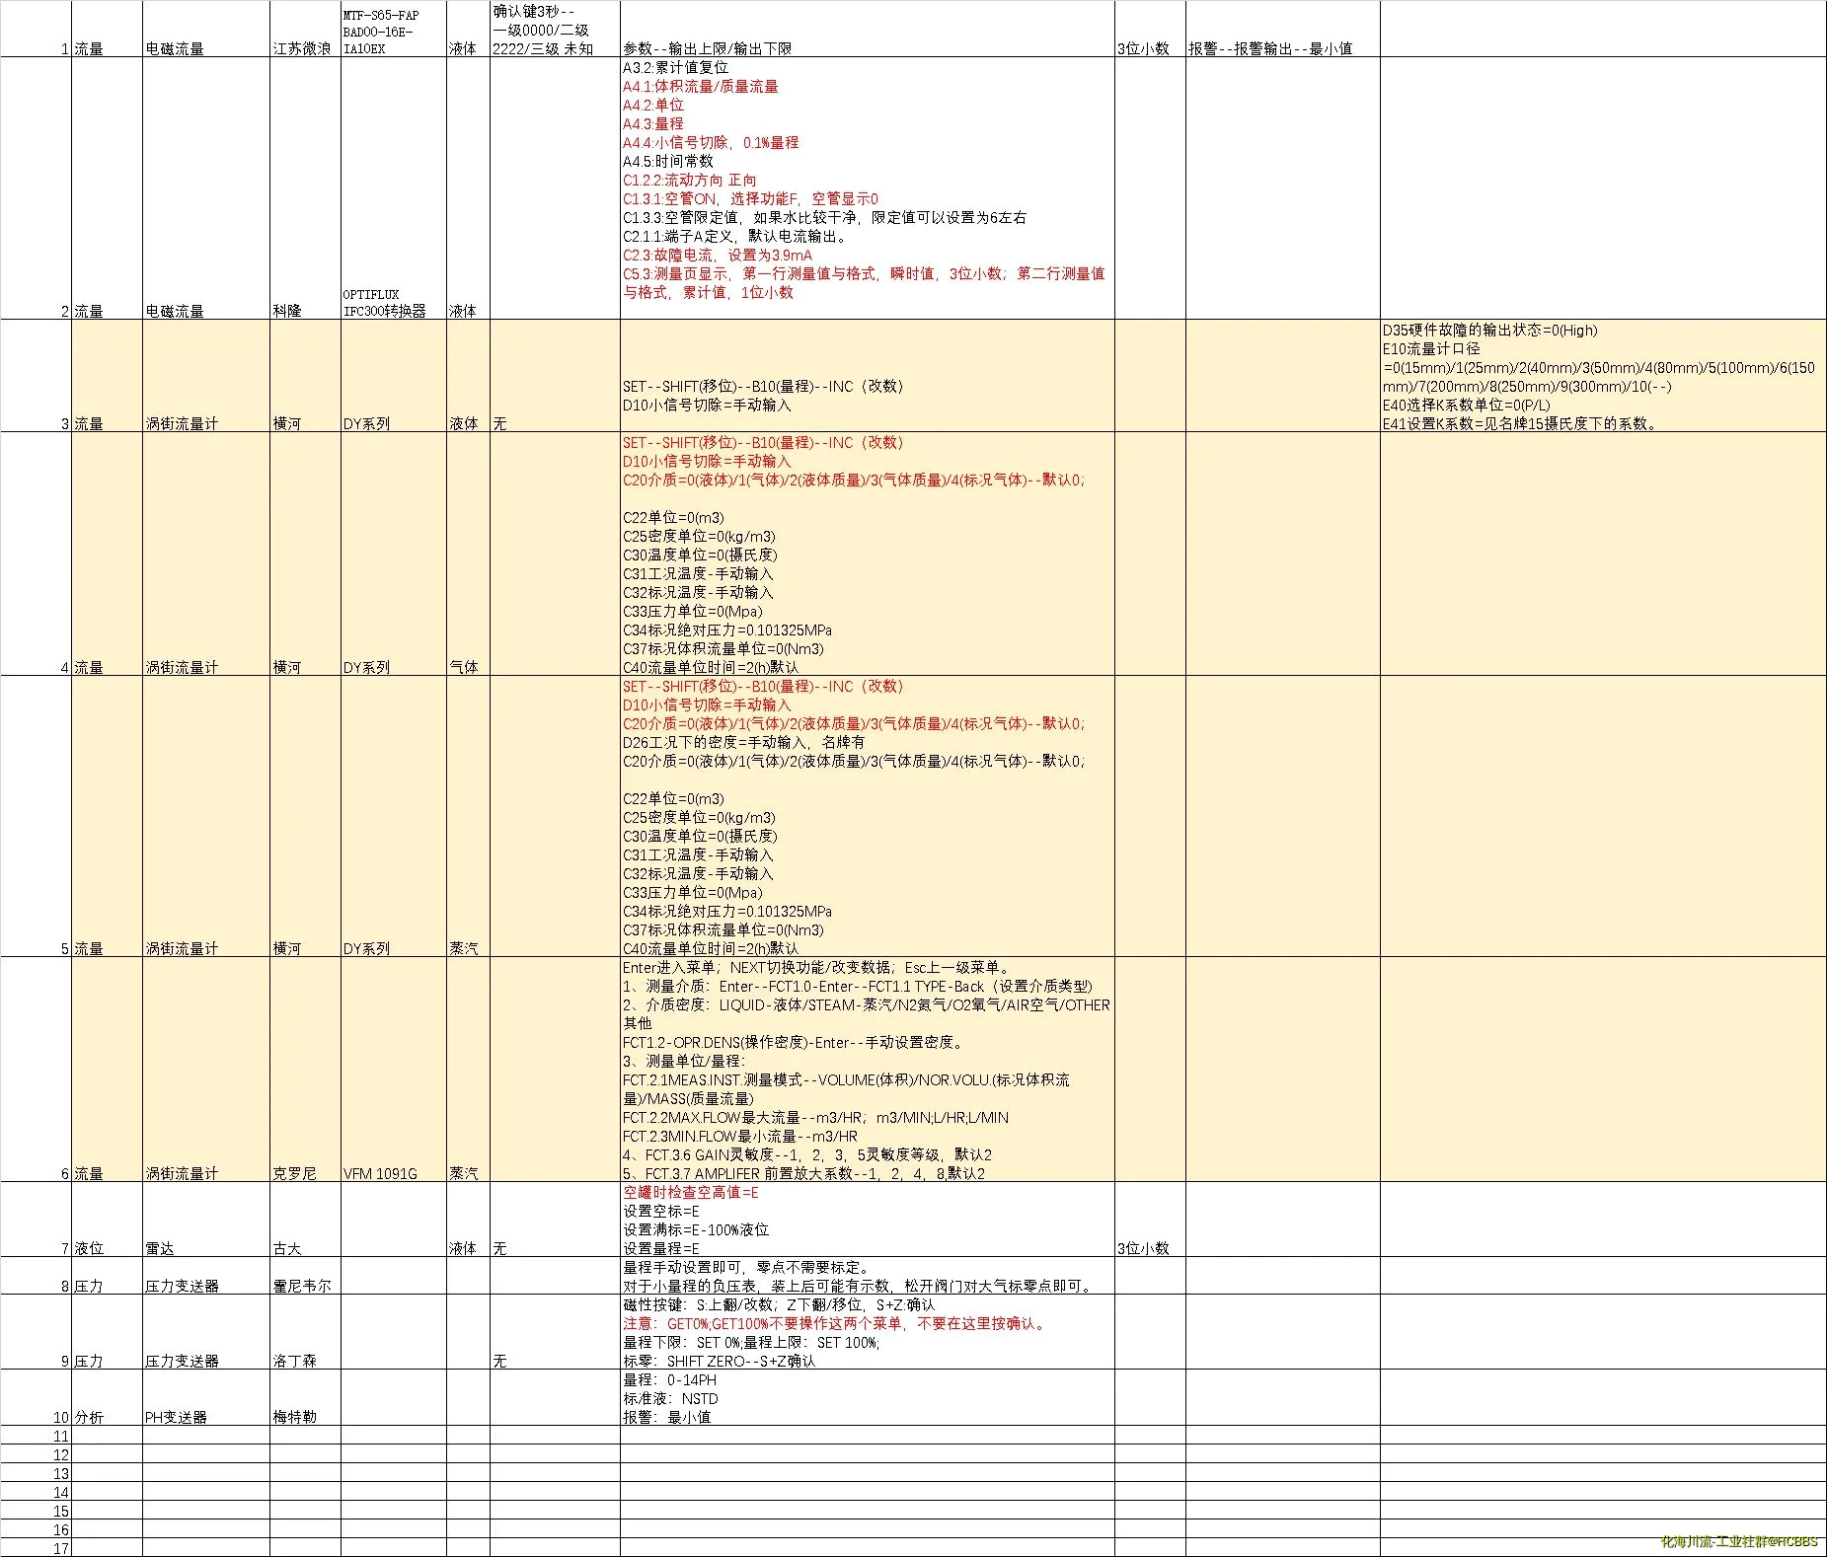Select the medium cell 气体

(x=468, y=554)
